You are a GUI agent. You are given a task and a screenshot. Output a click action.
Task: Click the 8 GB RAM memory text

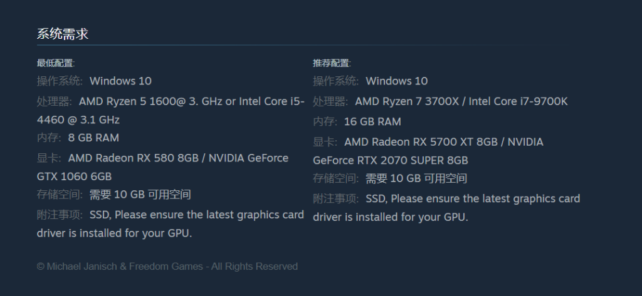(93, 138)
